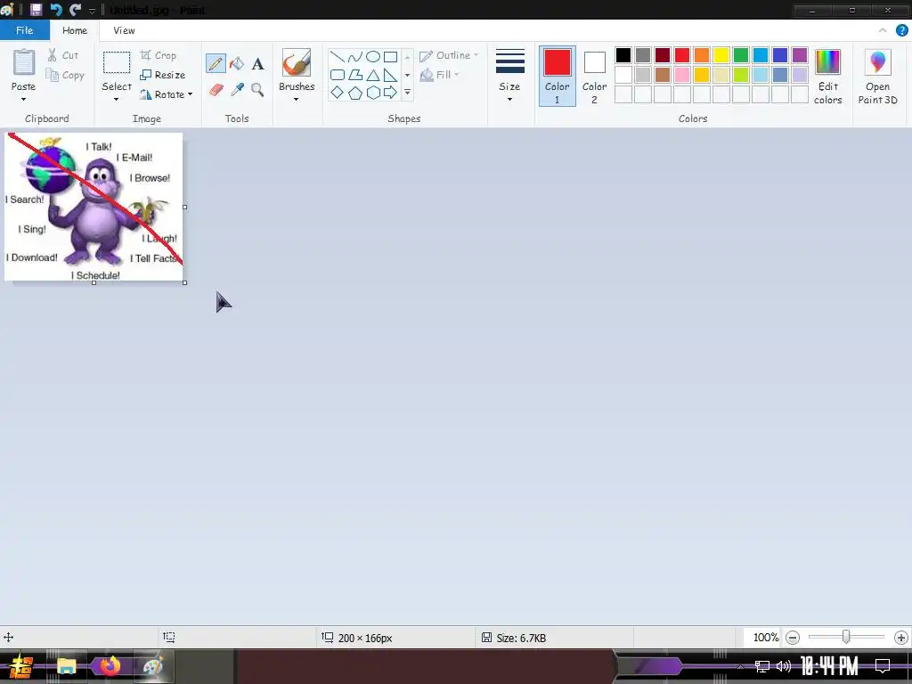912x684 pixels.
Task: Open Edit colors dialog
Action: coord(827,77)
